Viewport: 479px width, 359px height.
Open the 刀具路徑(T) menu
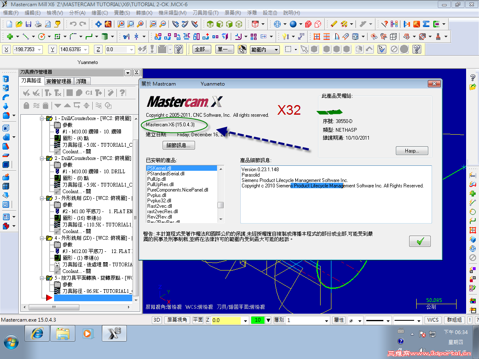[x=205, y=13]
